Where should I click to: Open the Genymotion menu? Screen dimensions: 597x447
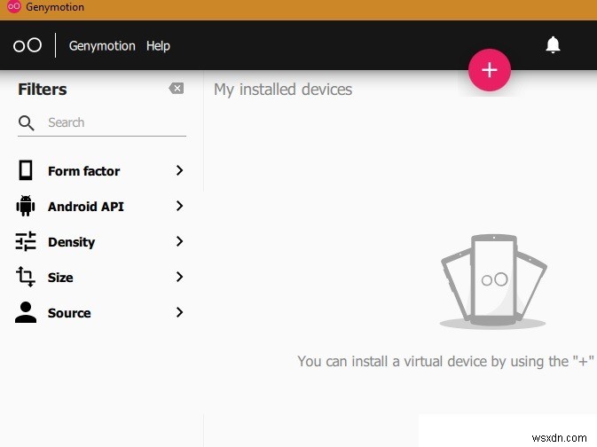[x=102, y=46]
